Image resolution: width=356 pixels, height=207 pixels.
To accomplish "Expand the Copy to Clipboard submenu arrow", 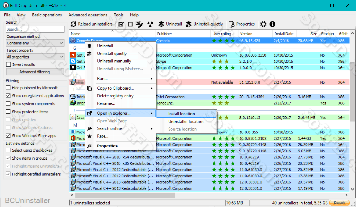I will pos(151,89).
